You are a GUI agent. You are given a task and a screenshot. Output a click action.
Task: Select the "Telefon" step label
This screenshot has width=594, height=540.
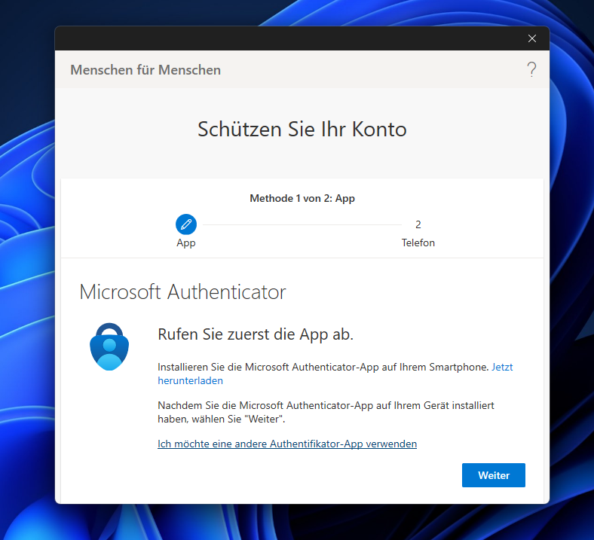point(418,243)
